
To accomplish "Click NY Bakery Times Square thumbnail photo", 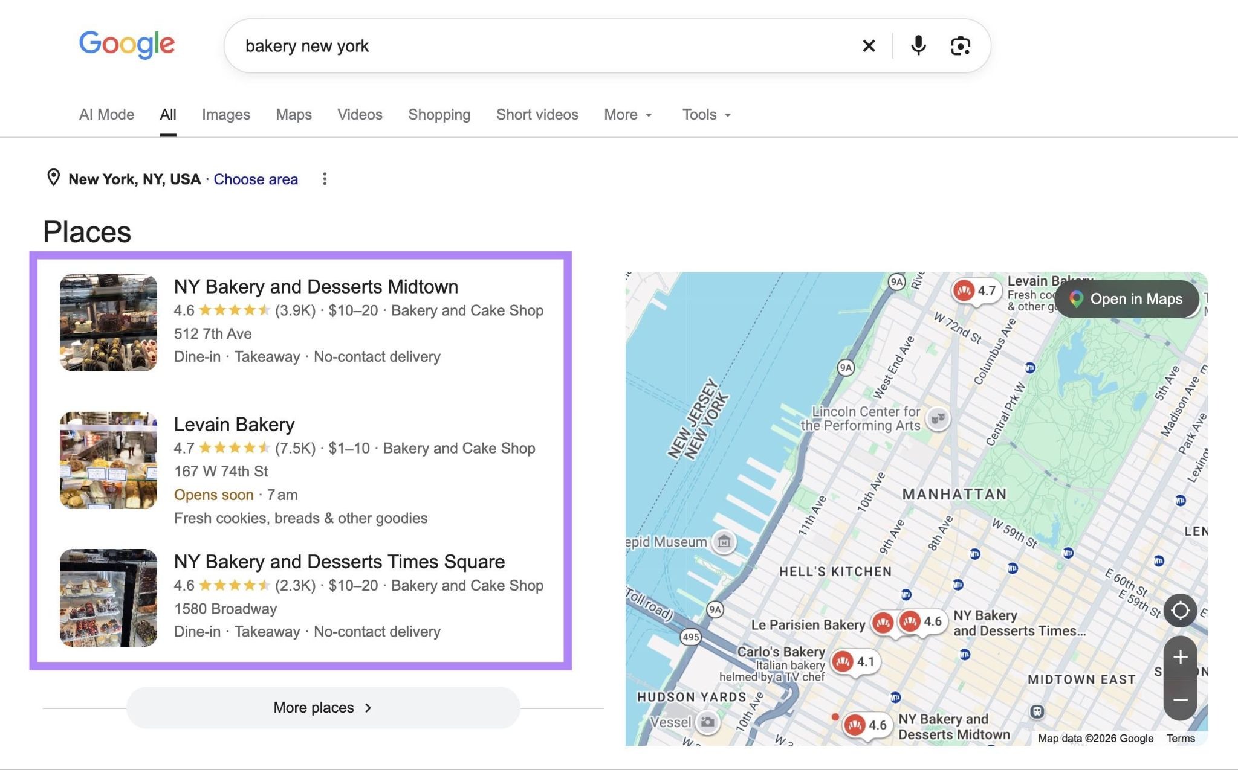I will click(x=108, y=598).
